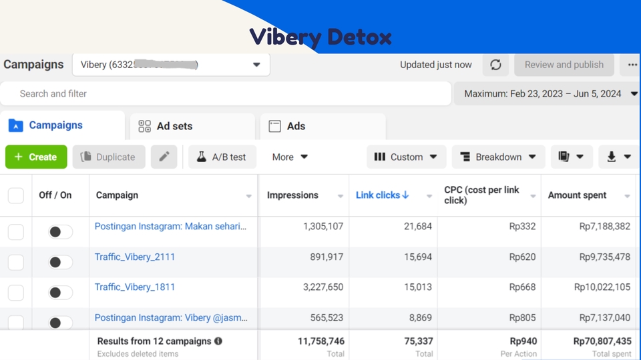
Task: Switch to the Campaigns tab
Action: tap(62, 125)
